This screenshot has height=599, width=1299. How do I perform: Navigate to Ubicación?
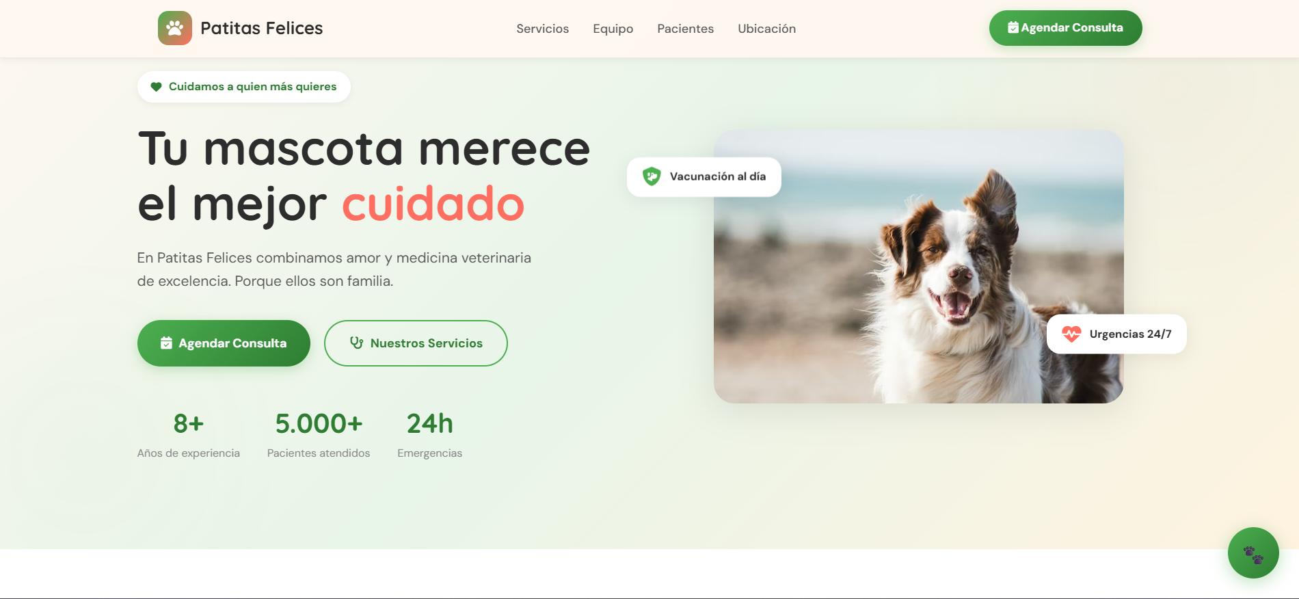coord(766,29)
